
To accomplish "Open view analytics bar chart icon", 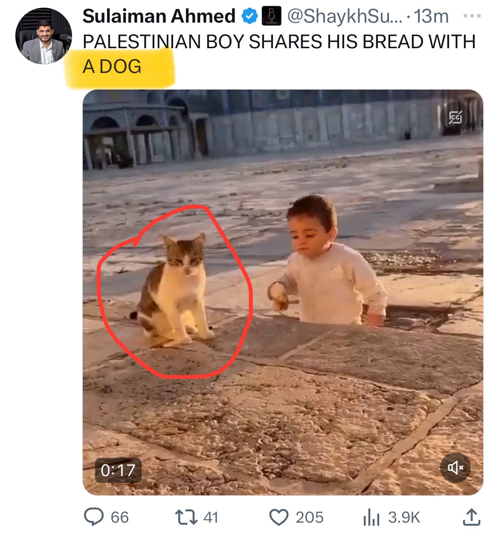I will pyautogui.click(x=371, y=518).
